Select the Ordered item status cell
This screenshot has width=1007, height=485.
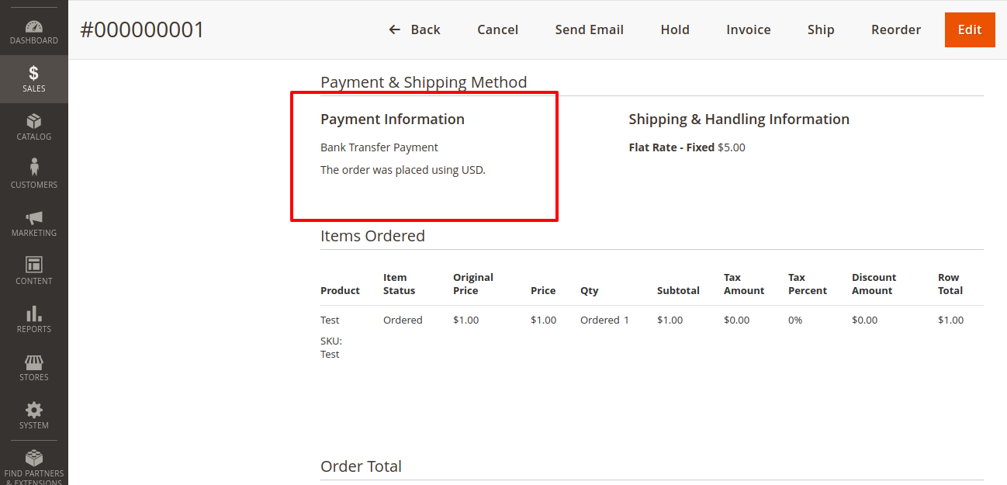(x=403, y=320)
